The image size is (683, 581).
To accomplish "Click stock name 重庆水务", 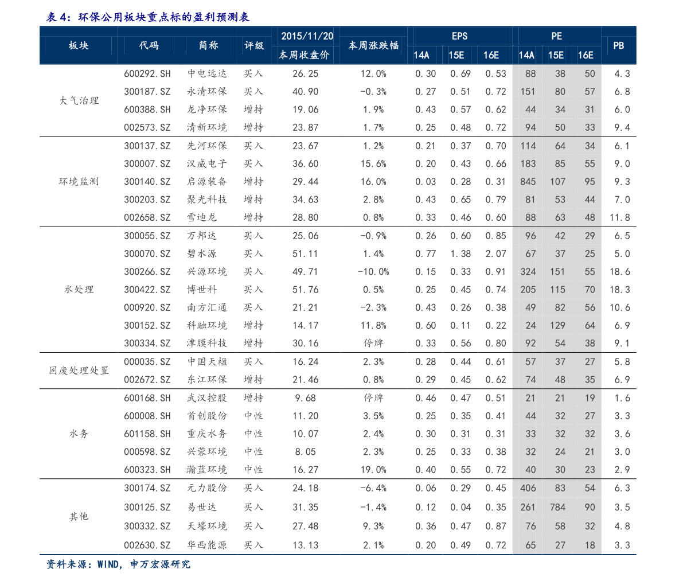I will click(207, 434).
